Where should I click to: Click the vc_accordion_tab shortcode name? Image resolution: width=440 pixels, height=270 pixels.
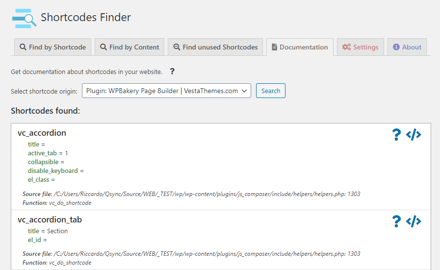pyautogui.click(x=50, y=220)
